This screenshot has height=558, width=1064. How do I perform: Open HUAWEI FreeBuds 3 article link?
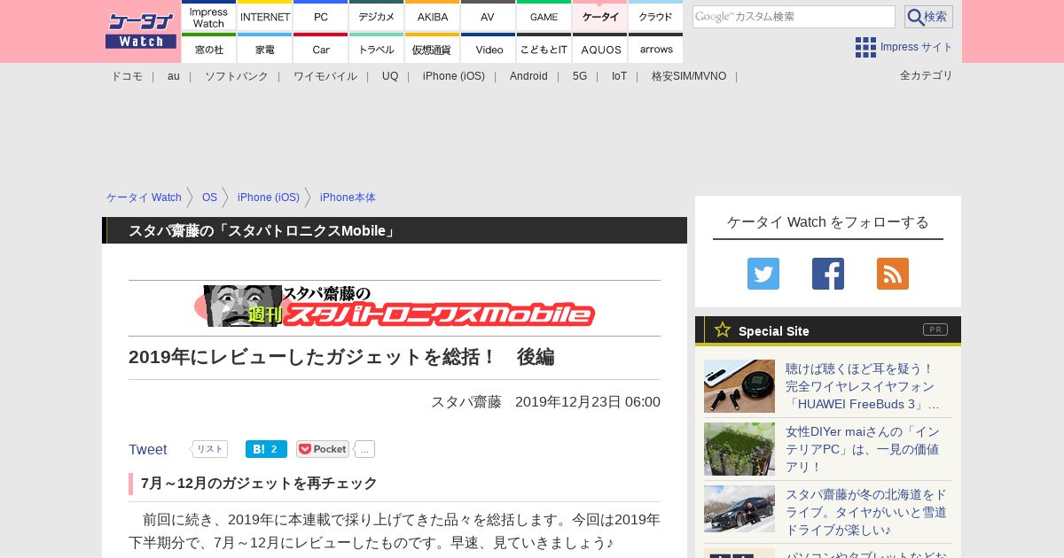tap(863, 386)
